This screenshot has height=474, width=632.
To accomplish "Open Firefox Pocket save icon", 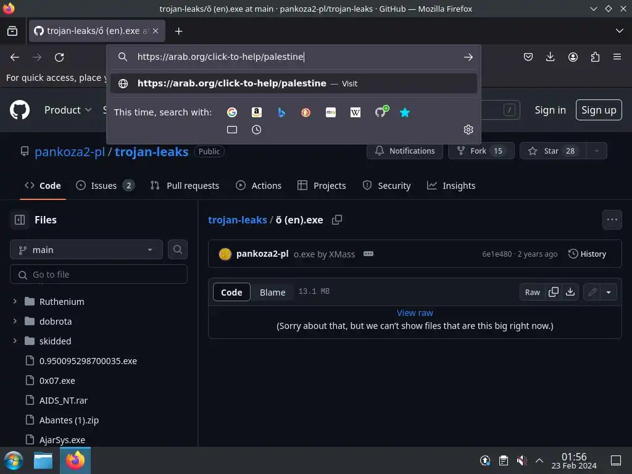I will coord(528,57).
